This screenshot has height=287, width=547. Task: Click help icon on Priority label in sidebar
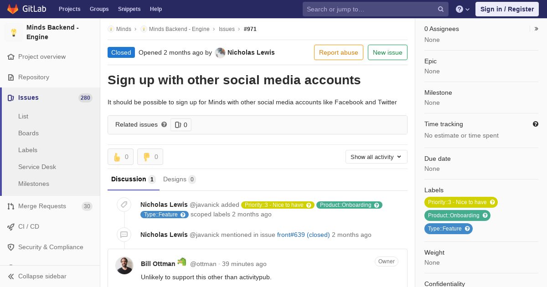coord(492,202)
